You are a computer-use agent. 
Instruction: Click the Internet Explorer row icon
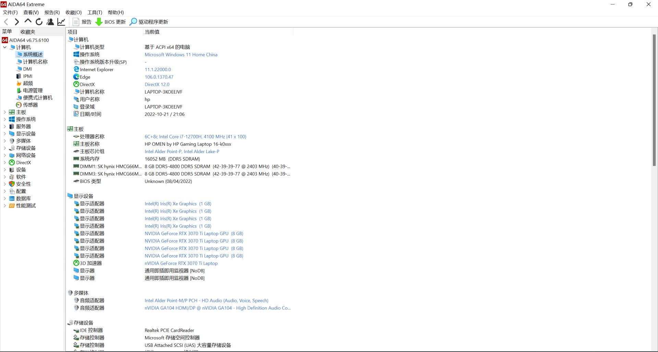tap(76, 69)
